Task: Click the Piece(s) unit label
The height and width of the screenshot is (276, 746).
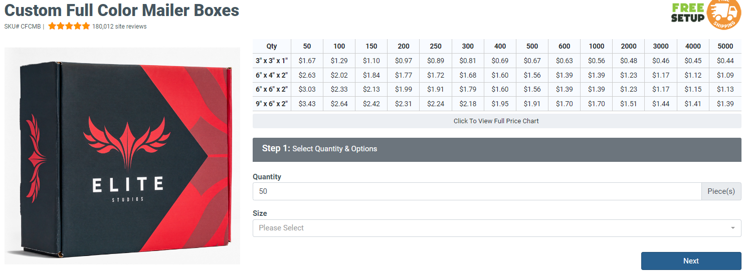Action: [721, 191]
